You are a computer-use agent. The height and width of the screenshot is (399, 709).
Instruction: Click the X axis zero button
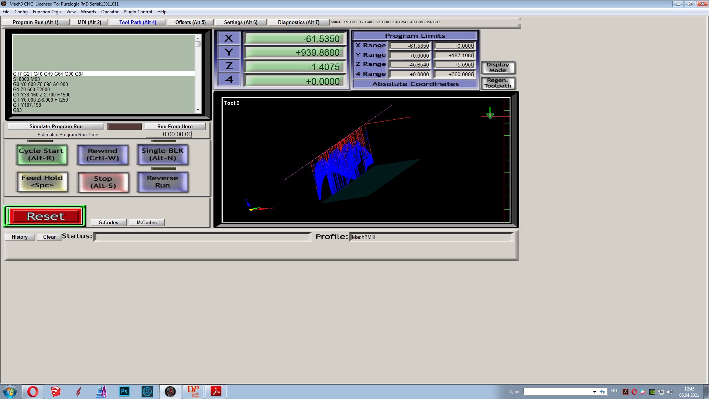229,38
